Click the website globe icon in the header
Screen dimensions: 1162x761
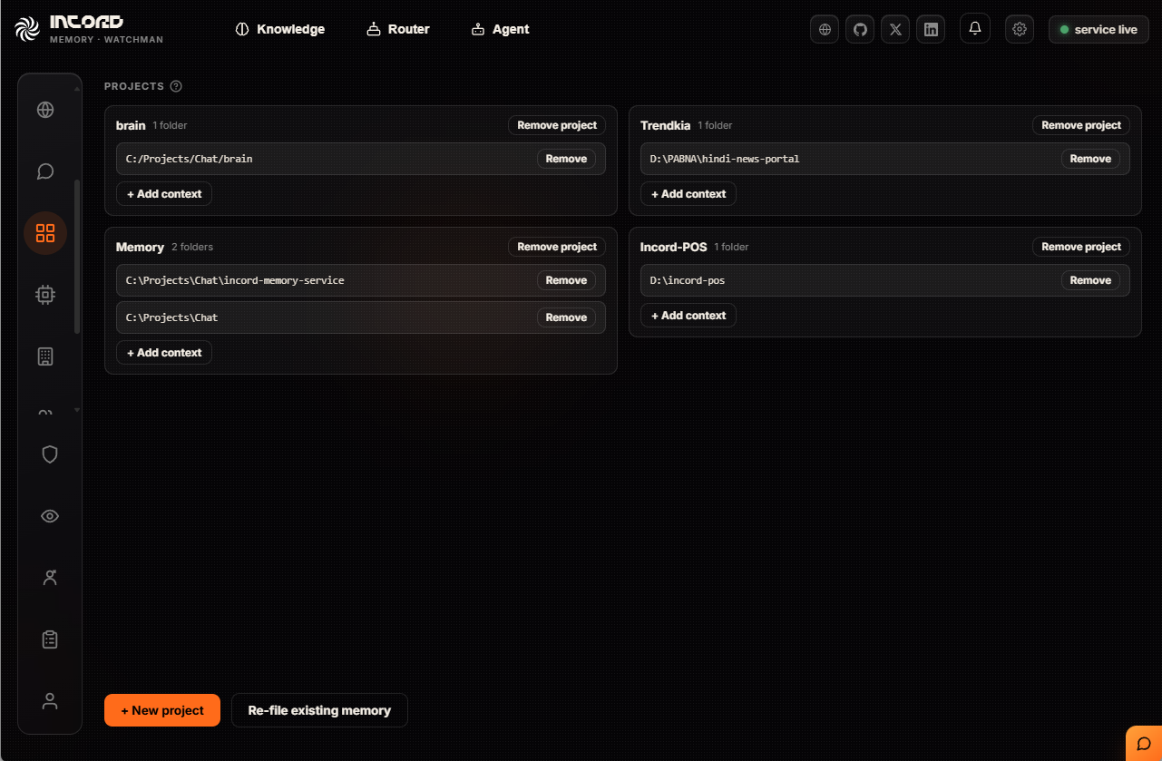click(x=825, y=29)
